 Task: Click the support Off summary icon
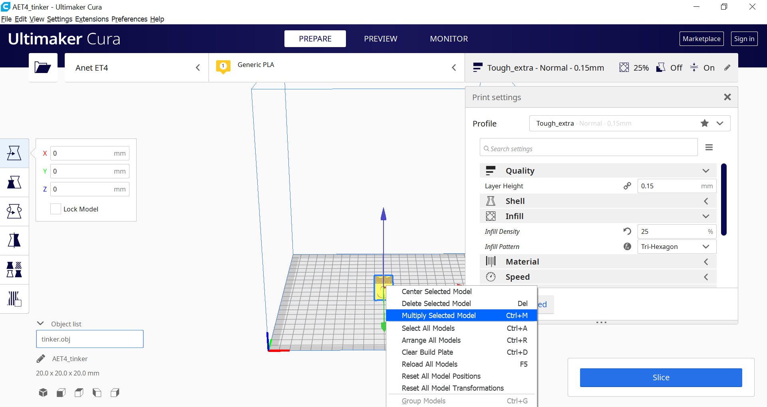click(x=661, y=67)
